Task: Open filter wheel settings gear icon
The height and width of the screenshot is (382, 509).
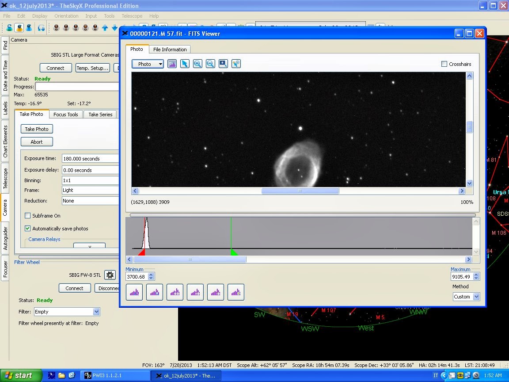Action: coord(110,275)
